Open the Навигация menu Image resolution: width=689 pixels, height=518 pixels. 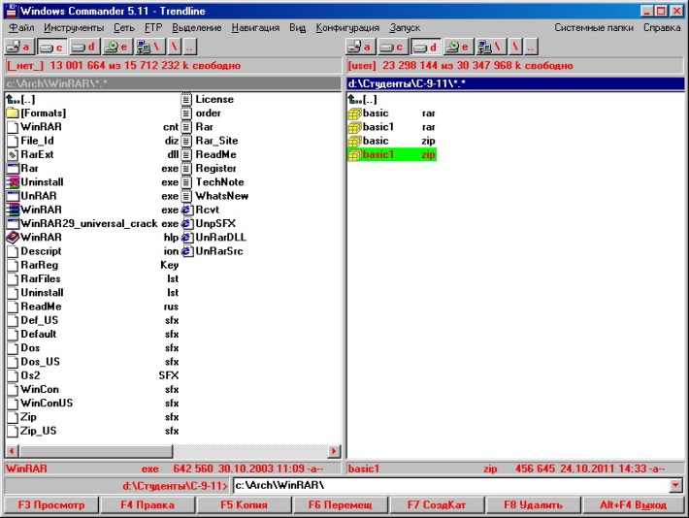pos(255,28)
